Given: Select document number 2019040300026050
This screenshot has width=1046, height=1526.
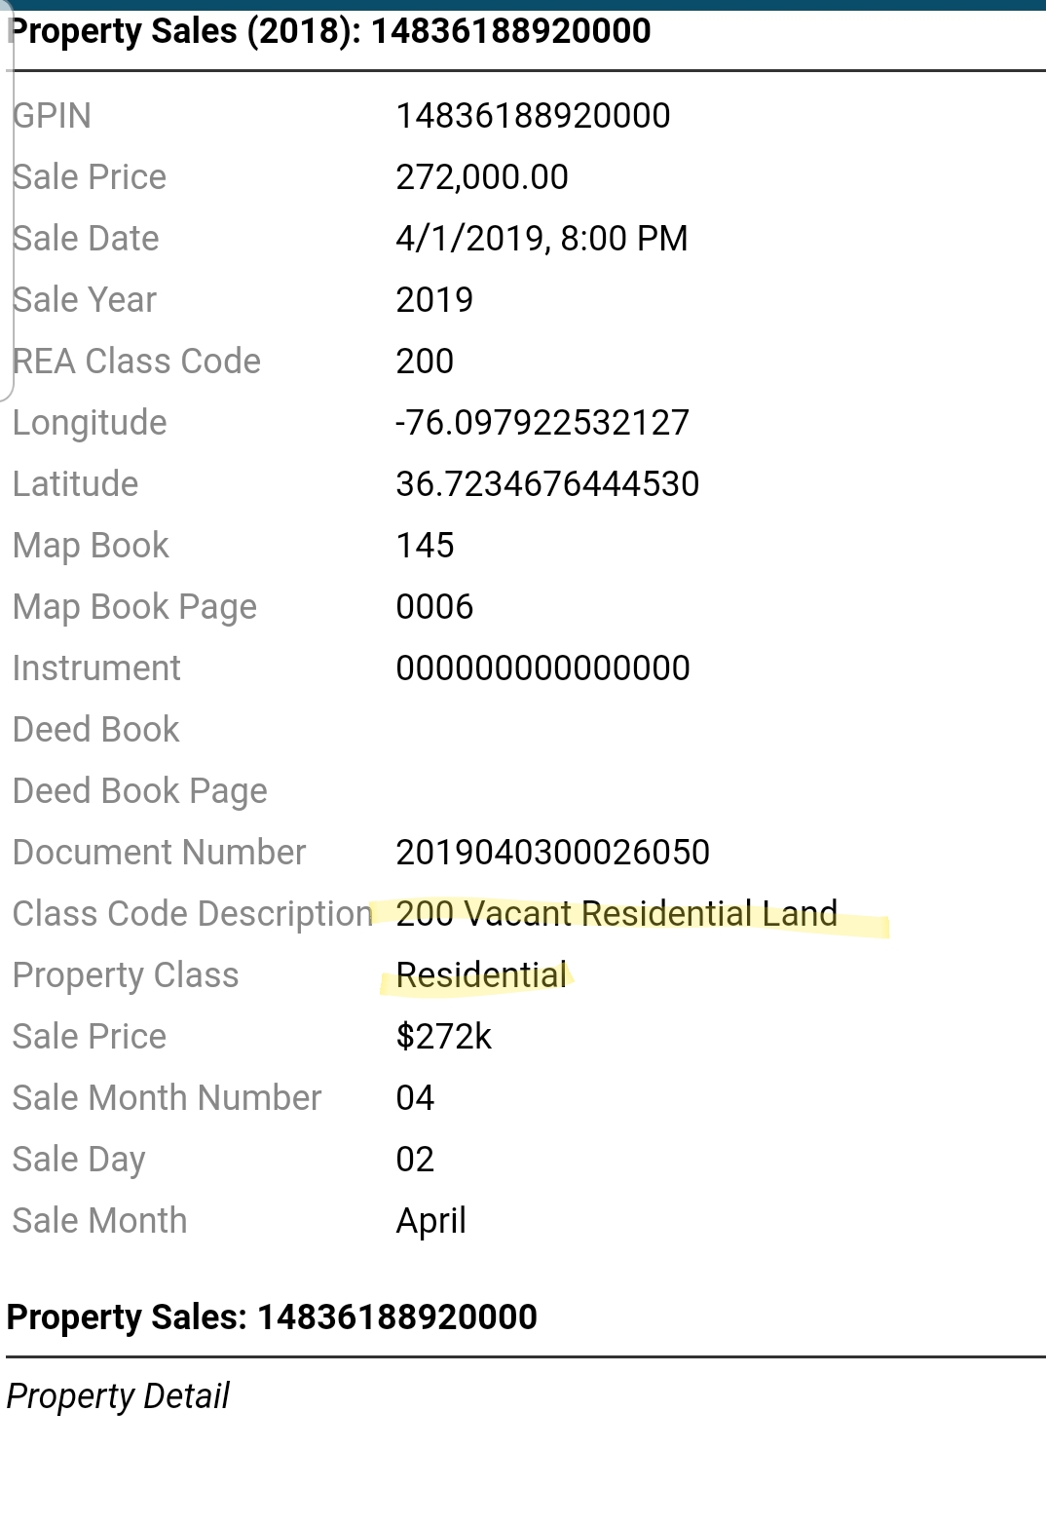Looking at the screenshot, I should (552, 853).
